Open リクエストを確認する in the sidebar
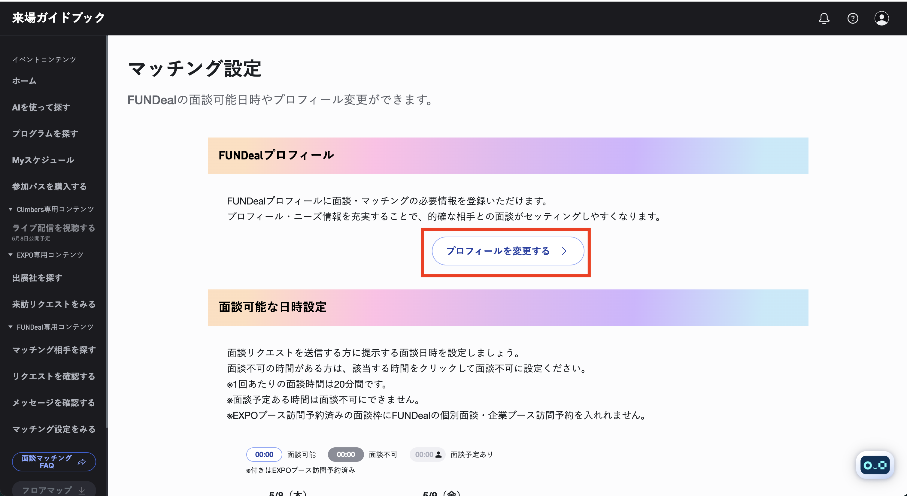 pyautogui.click(x=53, y=376)
